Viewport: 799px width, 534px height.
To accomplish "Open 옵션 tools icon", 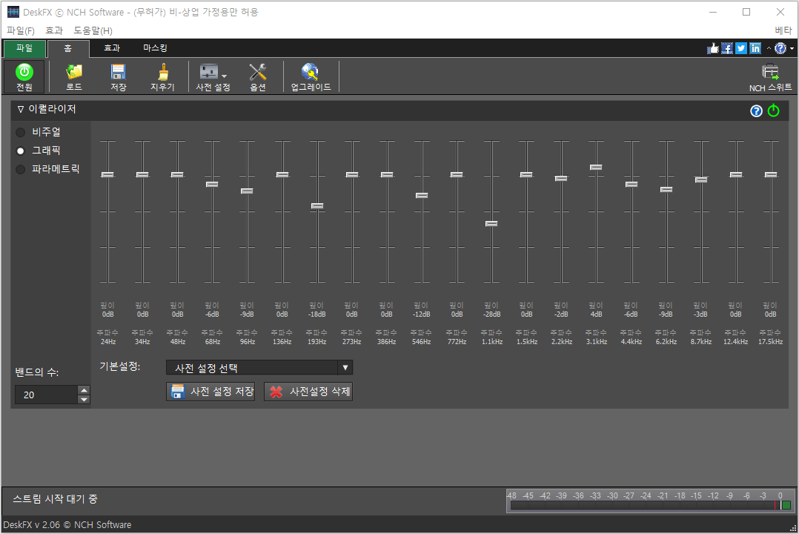I will (x=257, y=72).
